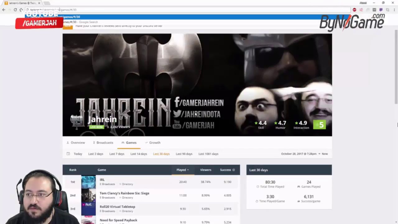Click the green LIVE NOW badge
This screenshot has width=398, height=224.
[x=96, y=127]
